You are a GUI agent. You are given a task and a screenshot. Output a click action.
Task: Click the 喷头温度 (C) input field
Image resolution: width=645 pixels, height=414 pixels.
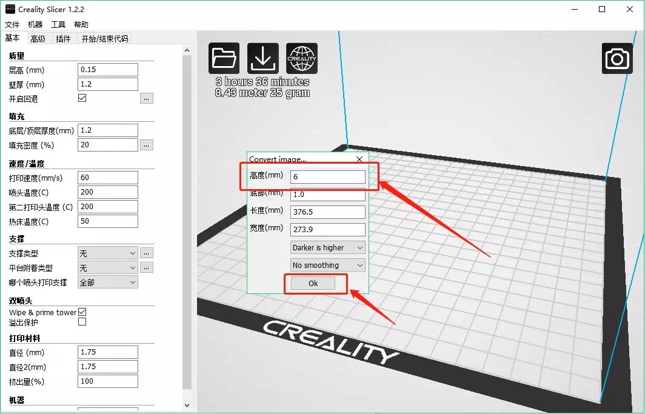click(x=108, y=192)
